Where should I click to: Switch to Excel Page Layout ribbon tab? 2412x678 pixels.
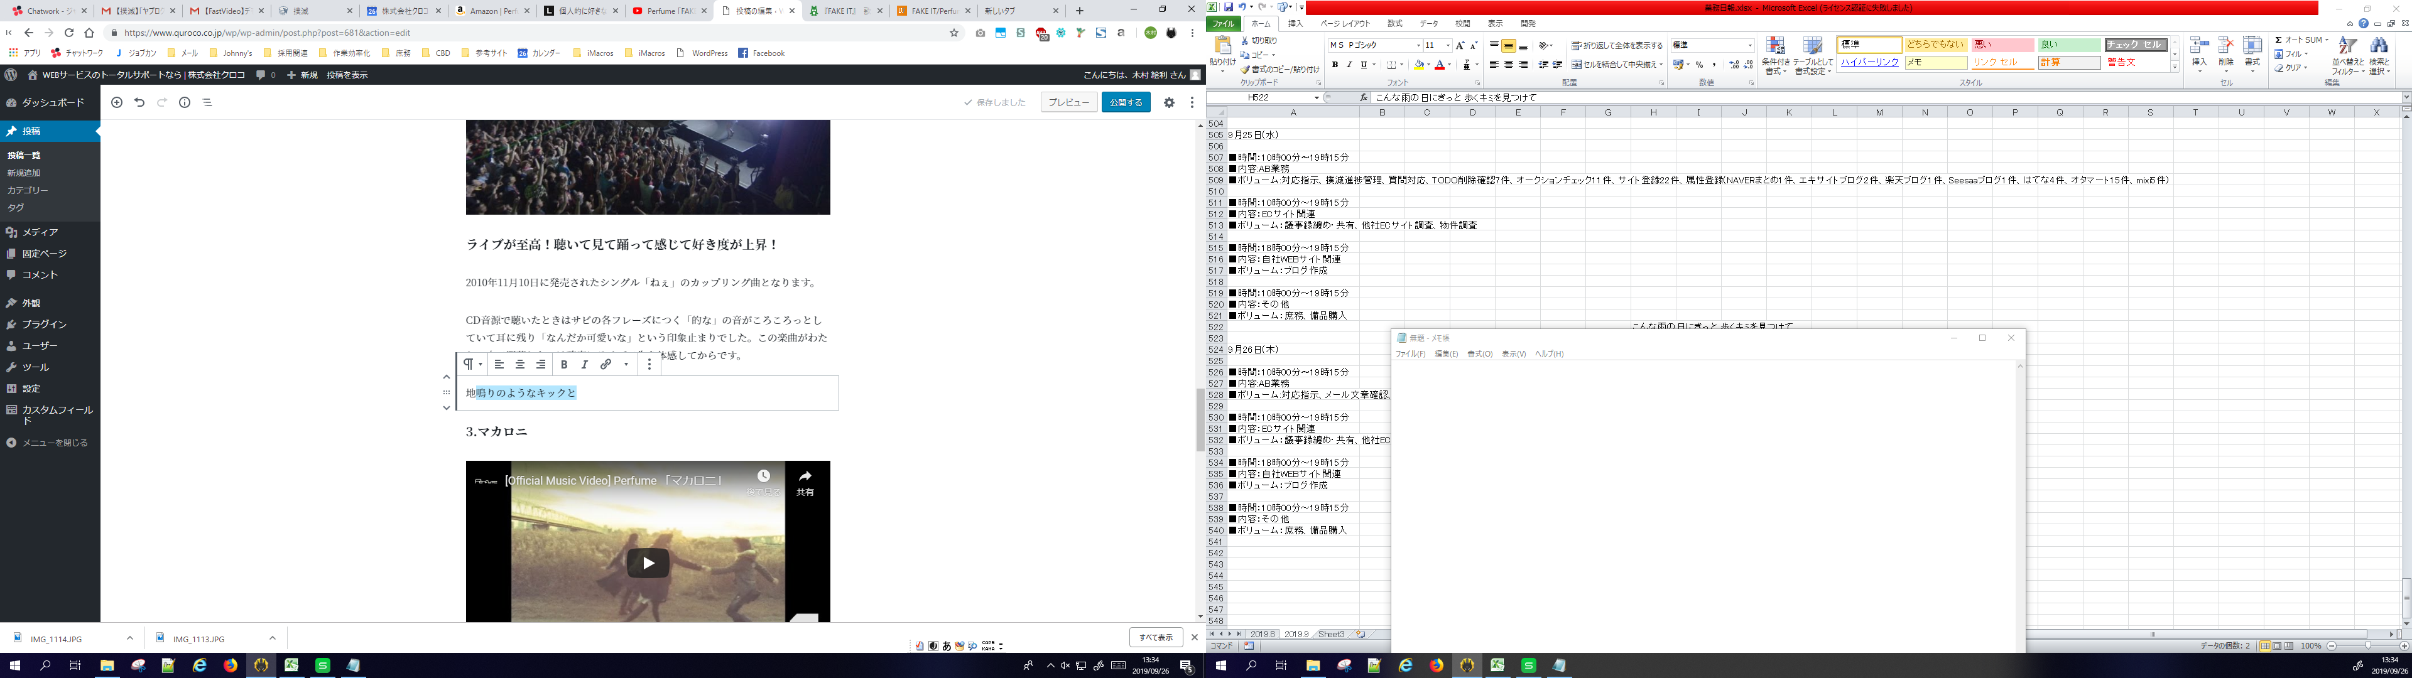click(1345, 23)
